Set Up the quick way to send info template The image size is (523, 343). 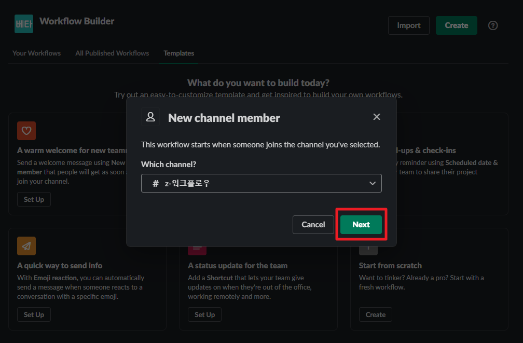[x=34, y=314]
